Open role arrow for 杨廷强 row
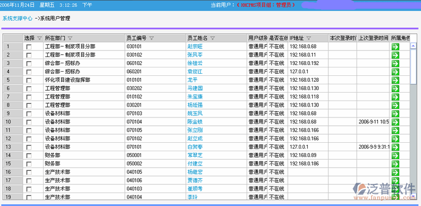This screenshot has width=421, height=206. 395,105
